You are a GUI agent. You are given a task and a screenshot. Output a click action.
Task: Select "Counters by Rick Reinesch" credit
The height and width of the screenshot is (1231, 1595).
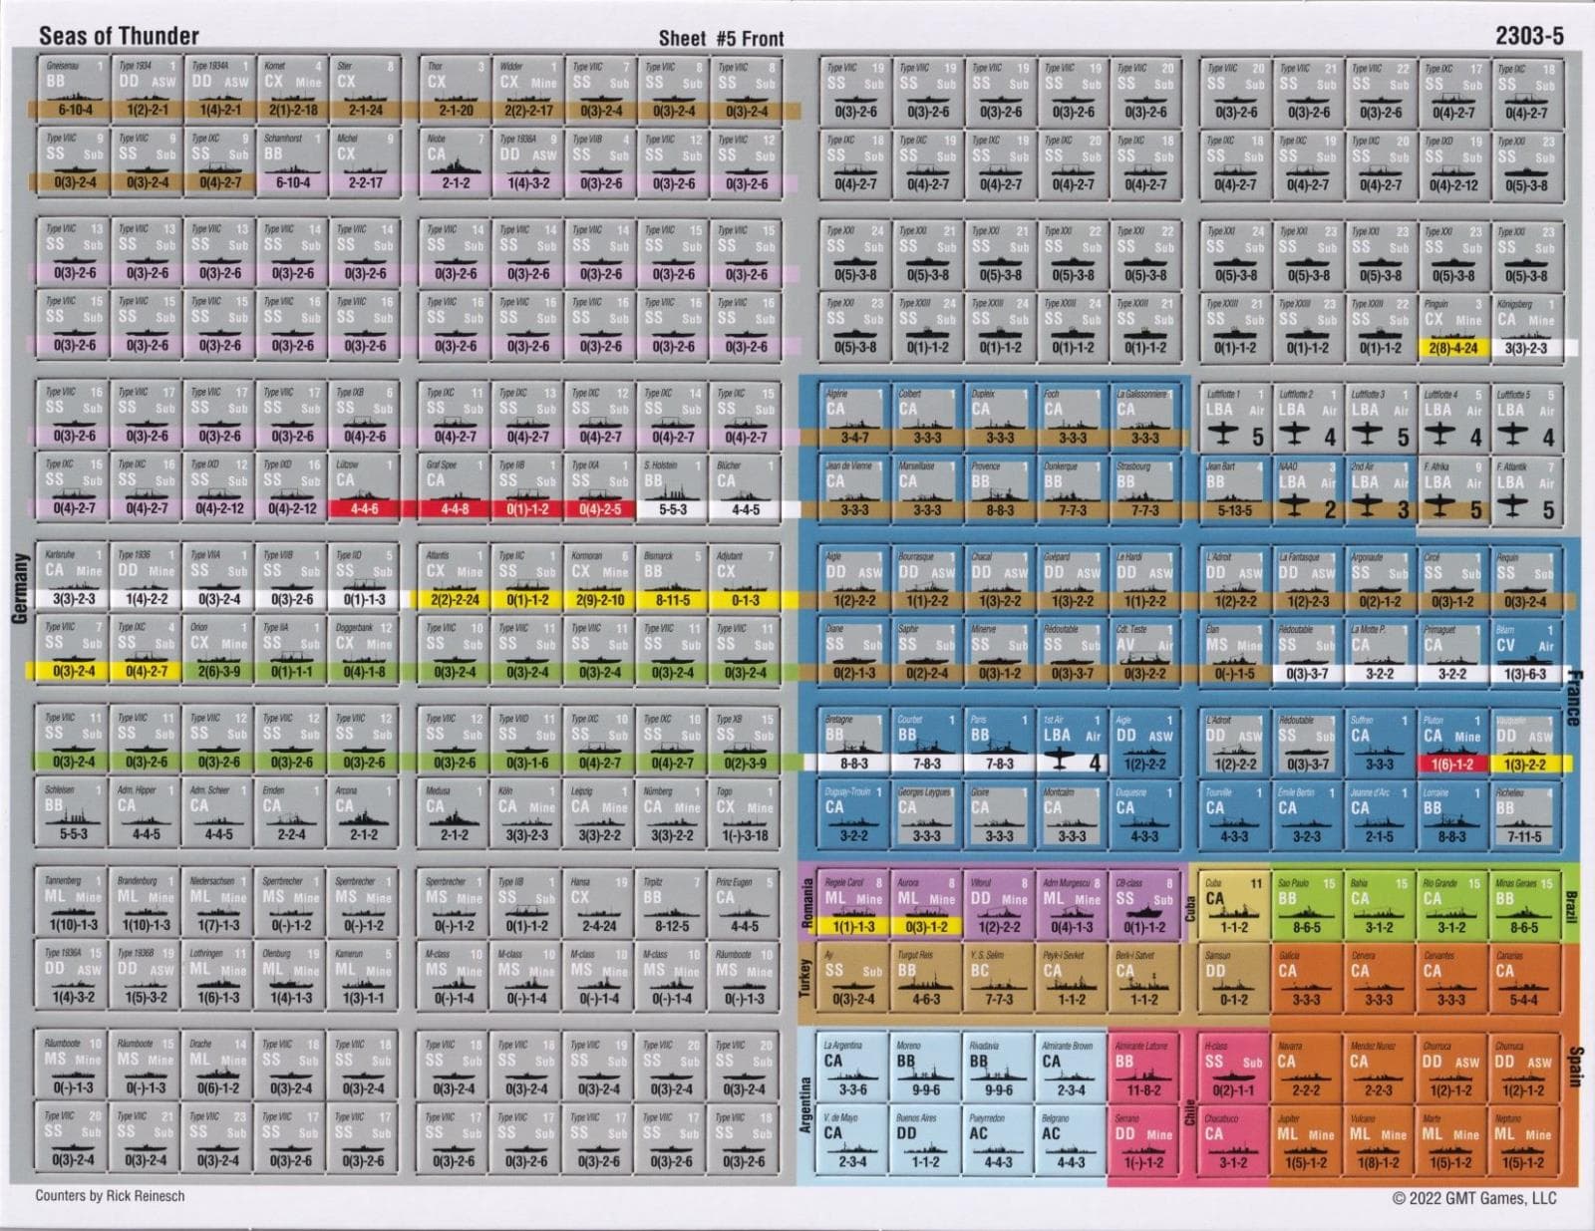click(x=110, y=1195)
